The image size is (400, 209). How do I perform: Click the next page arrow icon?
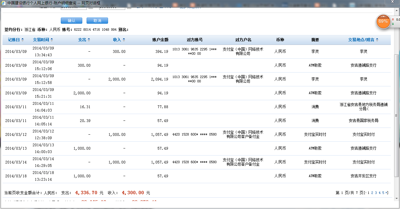click(x=386, y=193)
